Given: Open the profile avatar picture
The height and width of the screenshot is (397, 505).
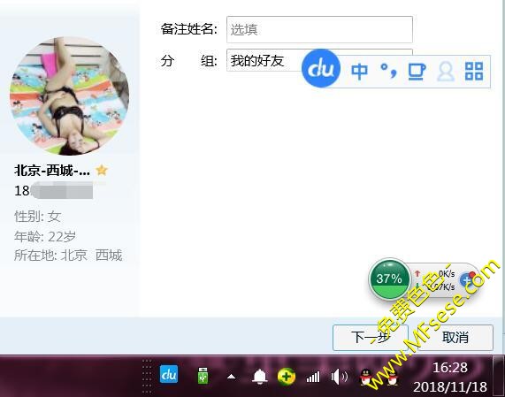Looking at the screenshot, I should (69, 96).
